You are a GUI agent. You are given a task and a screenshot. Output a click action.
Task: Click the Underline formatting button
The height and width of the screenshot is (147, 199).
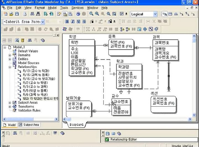78,22
